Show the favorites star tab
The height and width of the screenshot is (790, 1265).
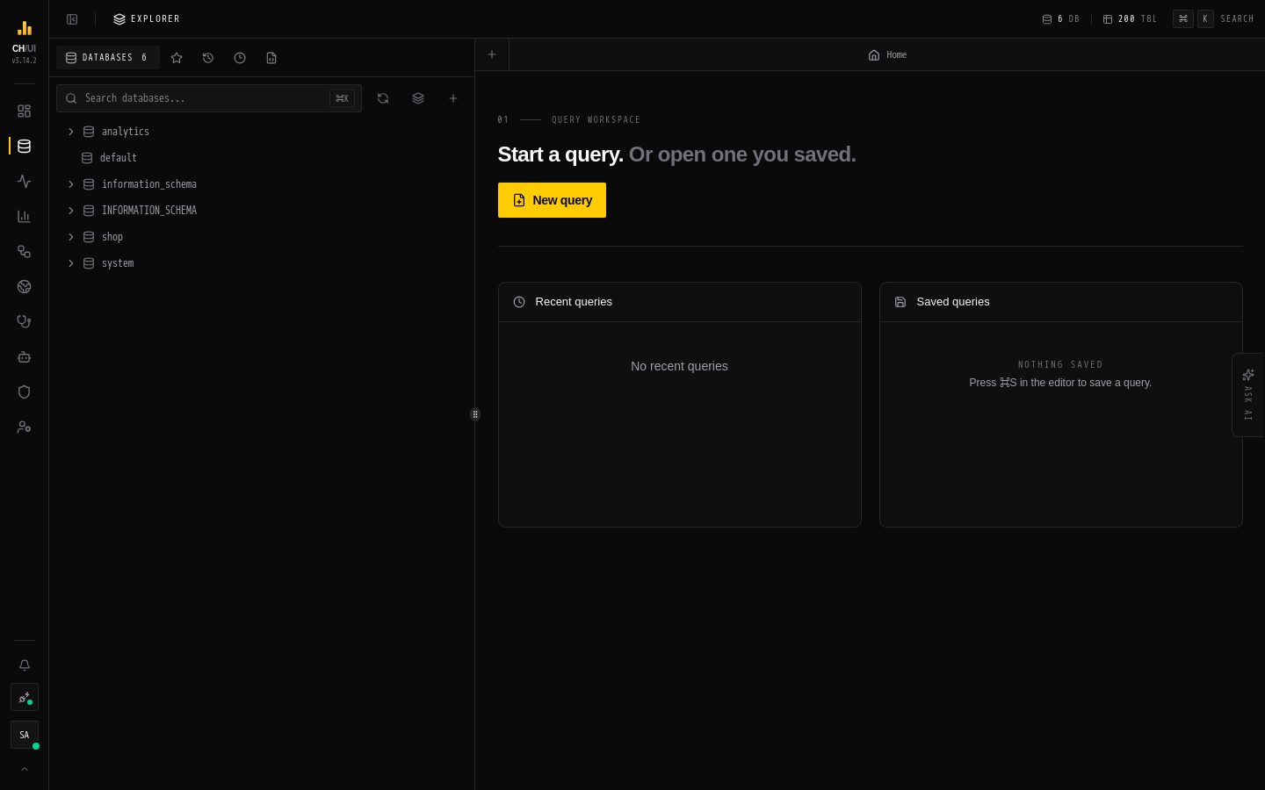pos(177,58)
